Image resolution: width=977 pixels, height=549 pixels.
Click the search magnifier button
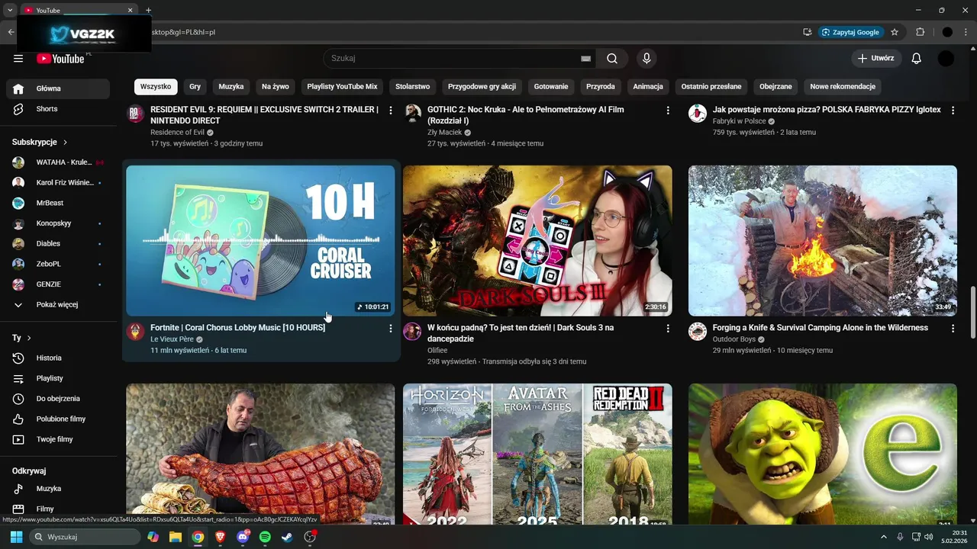click(612, 59)
